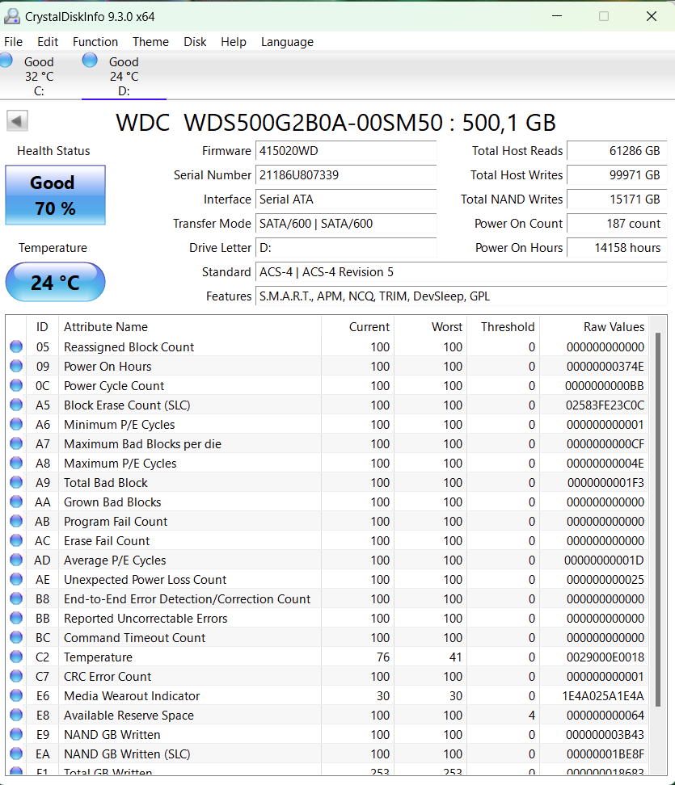
Task: Click the attribute list vertical scrollbar
Action: [x=658, y=517]
